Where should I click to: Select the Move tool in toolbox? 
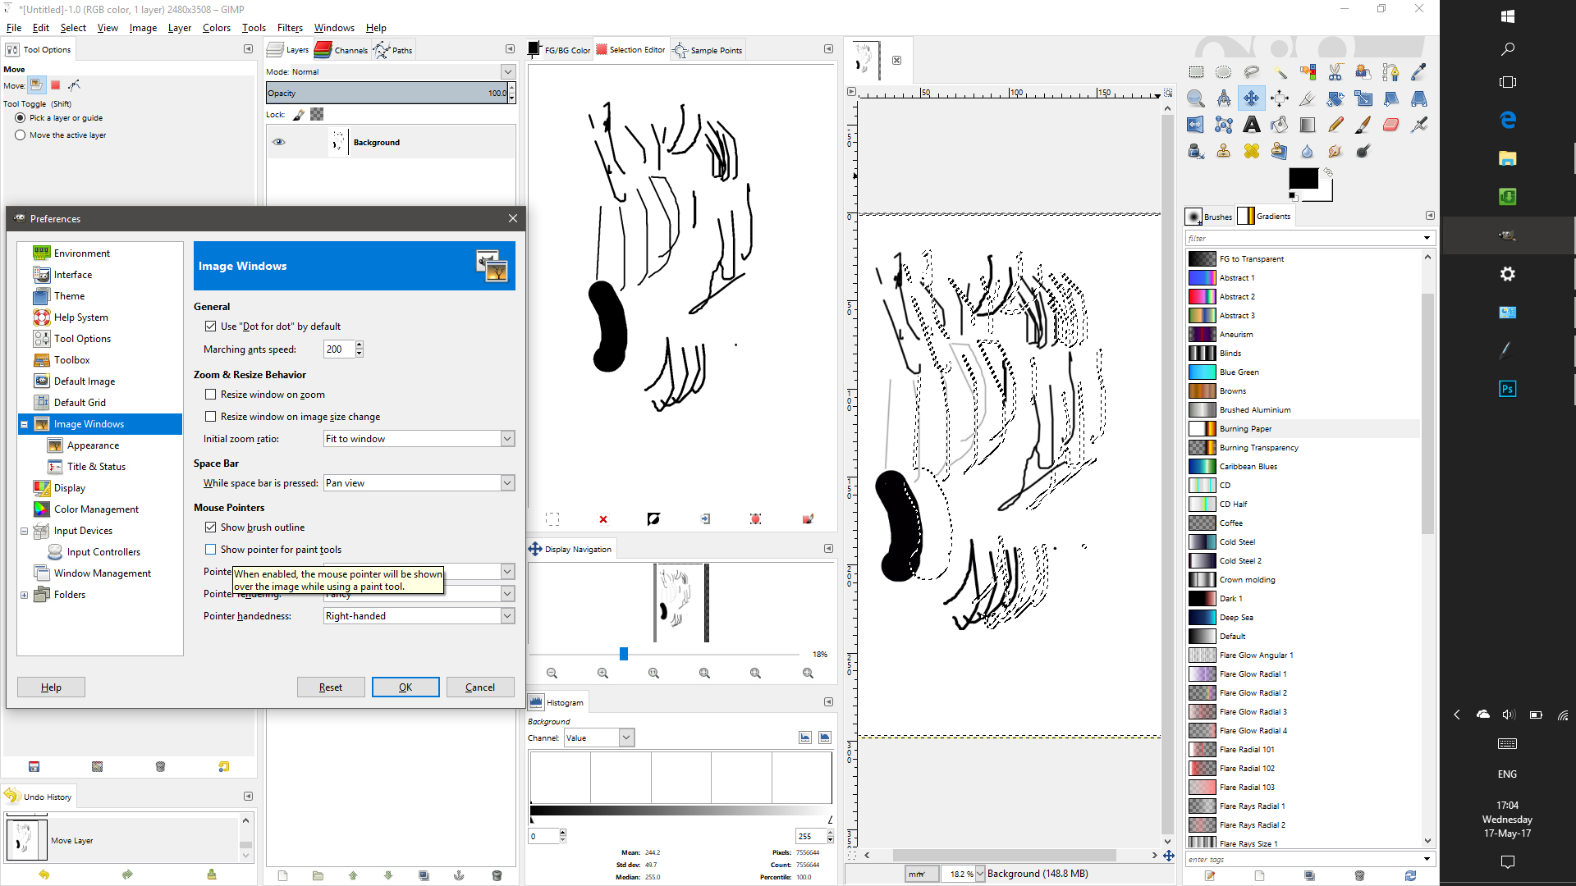1252,98
